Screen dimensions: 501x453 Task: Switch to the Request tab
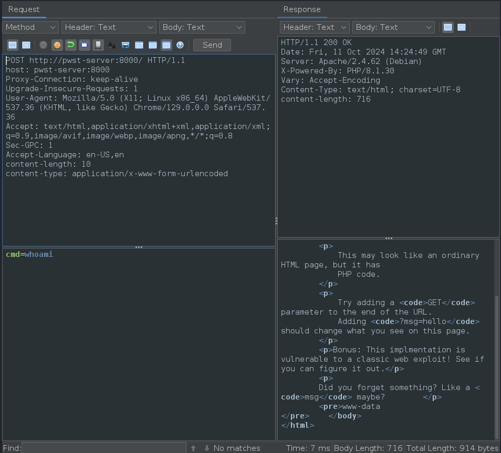[x=24, y=9]
